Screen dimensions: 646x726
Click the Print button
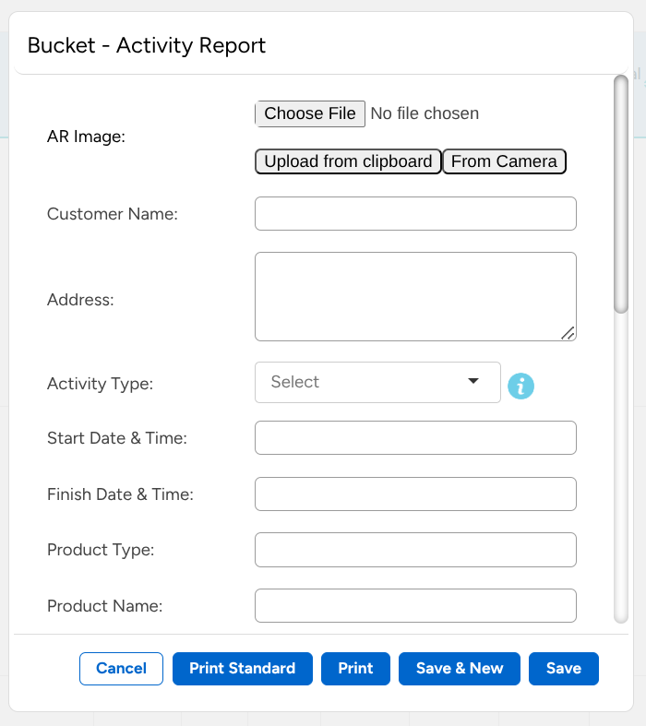point(355,669)
